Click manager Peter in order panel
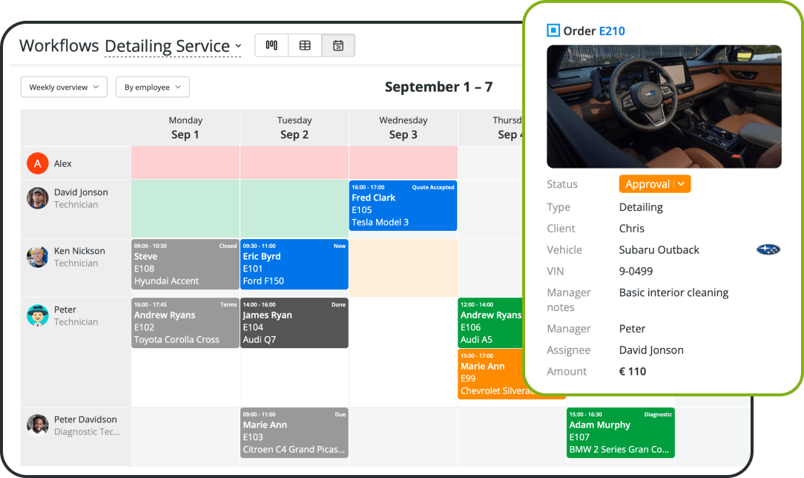 click(x=632, y=329)
